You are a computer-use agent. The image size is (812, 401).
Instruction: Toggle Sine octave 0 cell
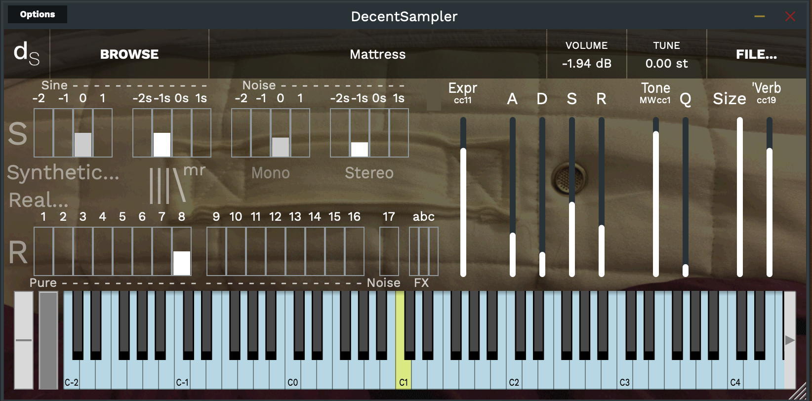pyautogui.click(x=83, y=133)
